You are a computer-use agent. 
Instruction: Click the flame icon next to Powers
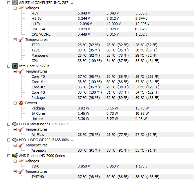point(21,103)
